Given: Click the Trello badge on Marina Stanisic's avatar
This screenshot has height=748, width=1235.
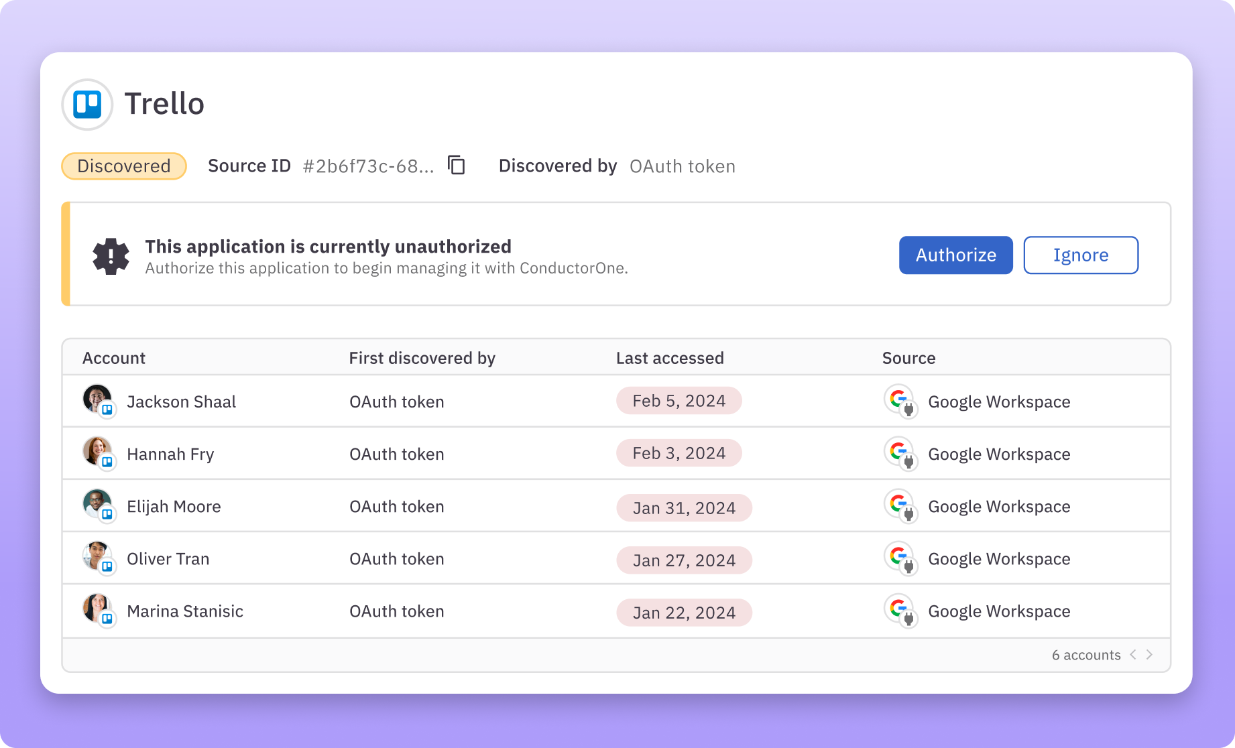Looking at the screenshot, I should click(x=108, y=620).
